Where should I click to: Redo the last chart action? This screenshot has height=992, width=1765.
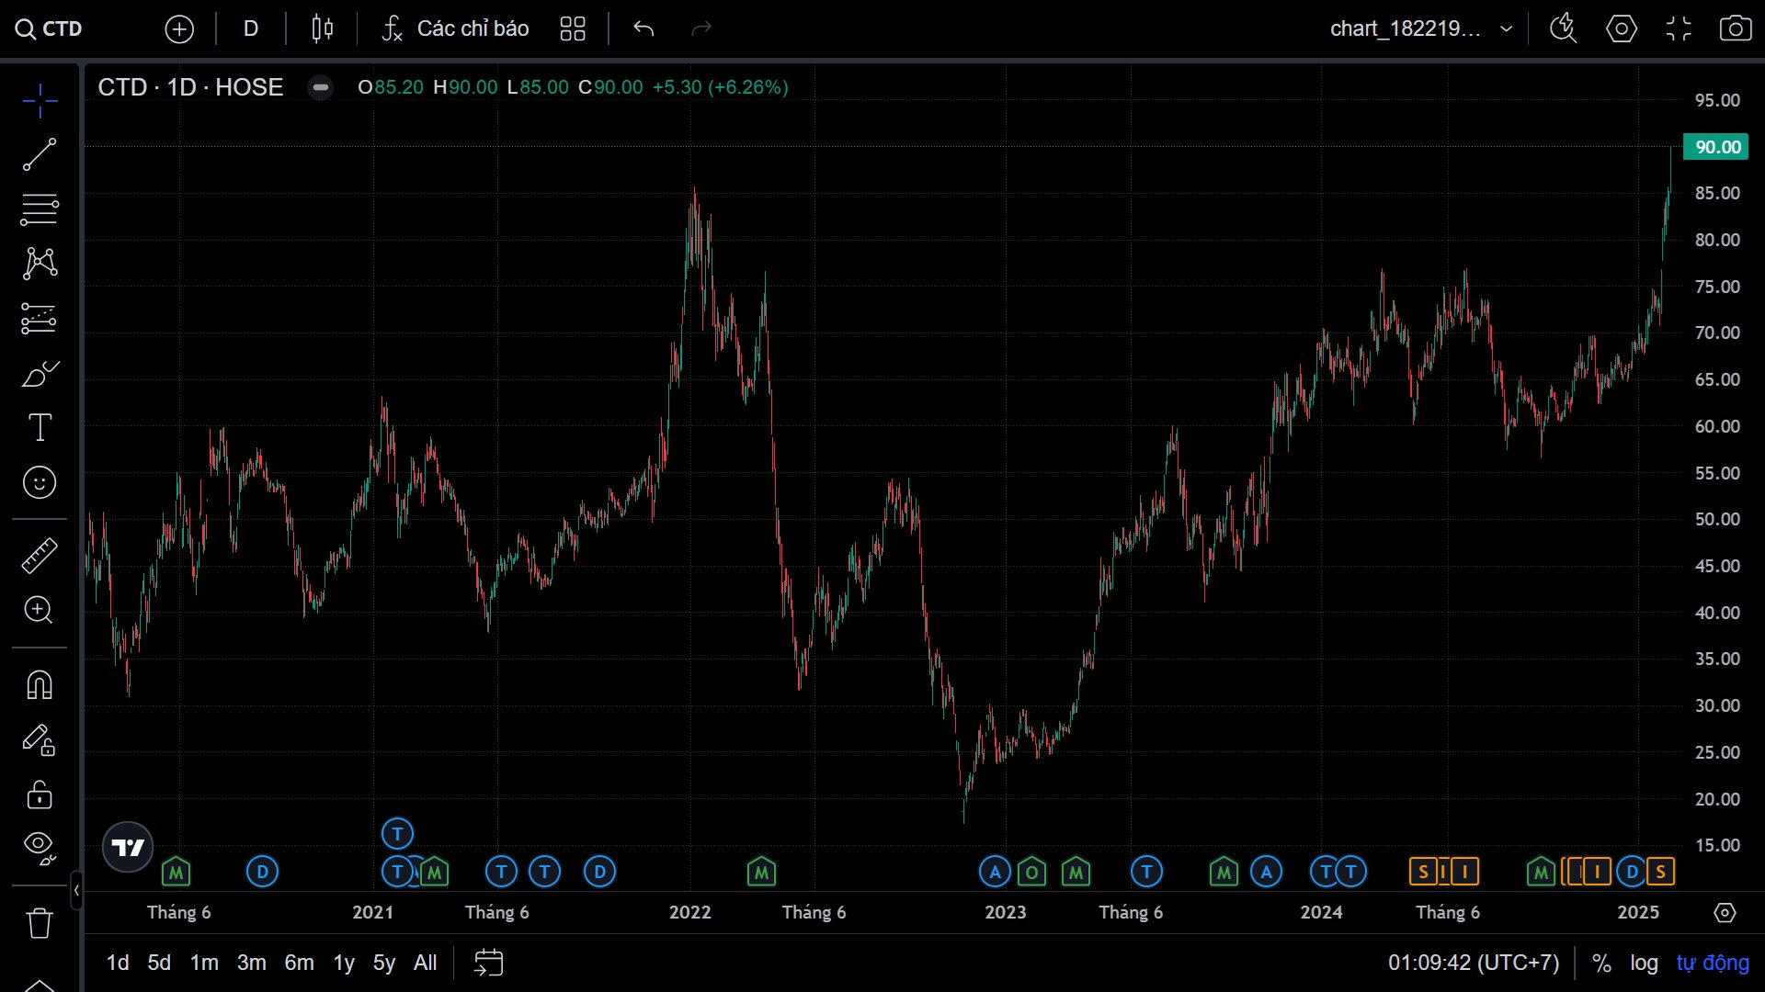701,28
